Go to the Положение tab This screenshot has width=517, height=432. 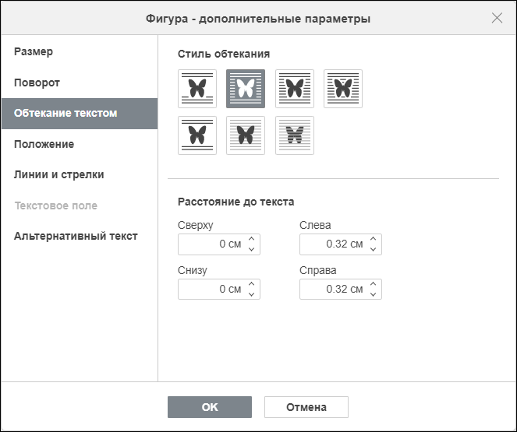(80, 144)
